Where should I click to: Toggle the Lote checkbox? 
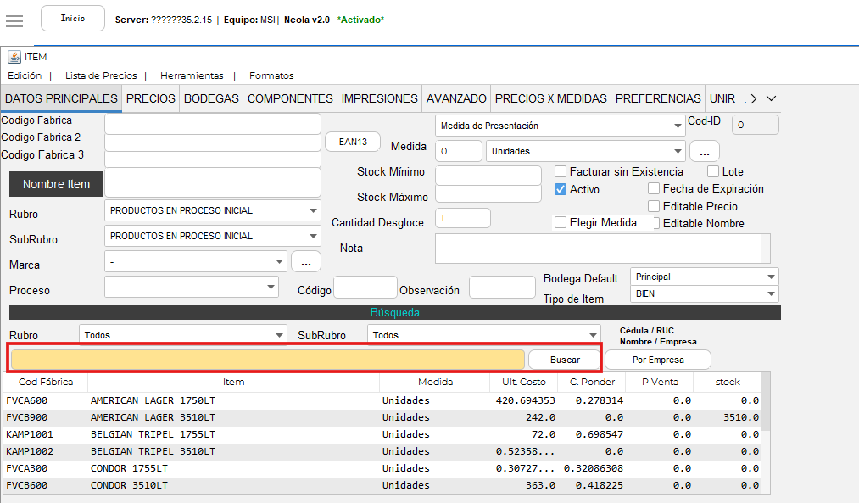click(713, 172)
